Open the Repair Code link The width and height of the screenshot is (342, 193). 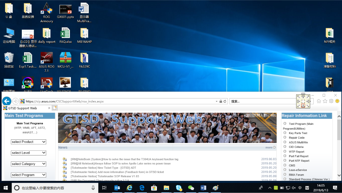pos(297,138)
